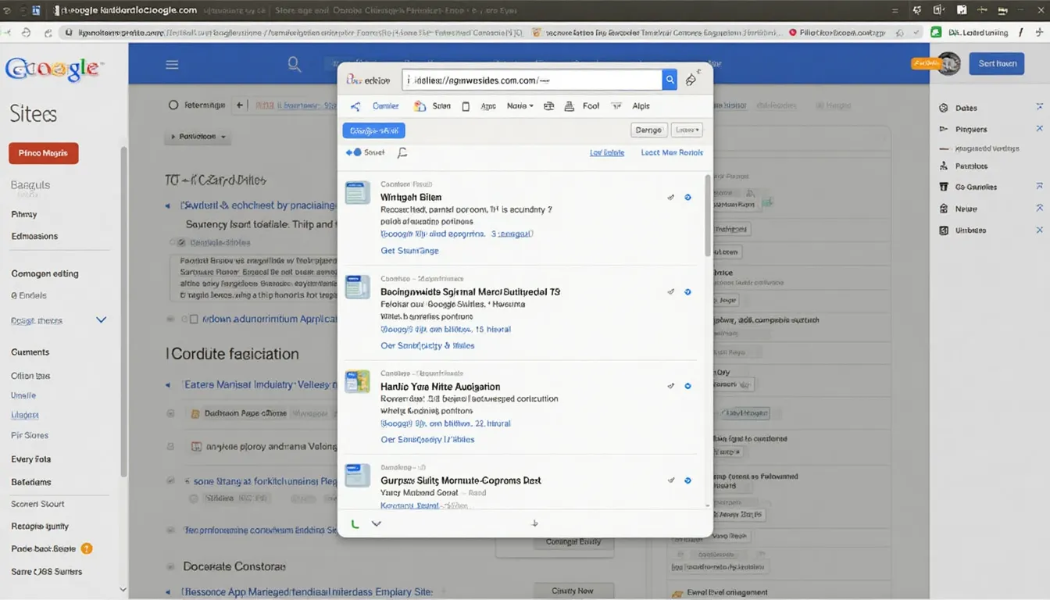Select Saten in the dialog toolbar
The width and height of the screenshot is (1050, 600).
point(441,106)
